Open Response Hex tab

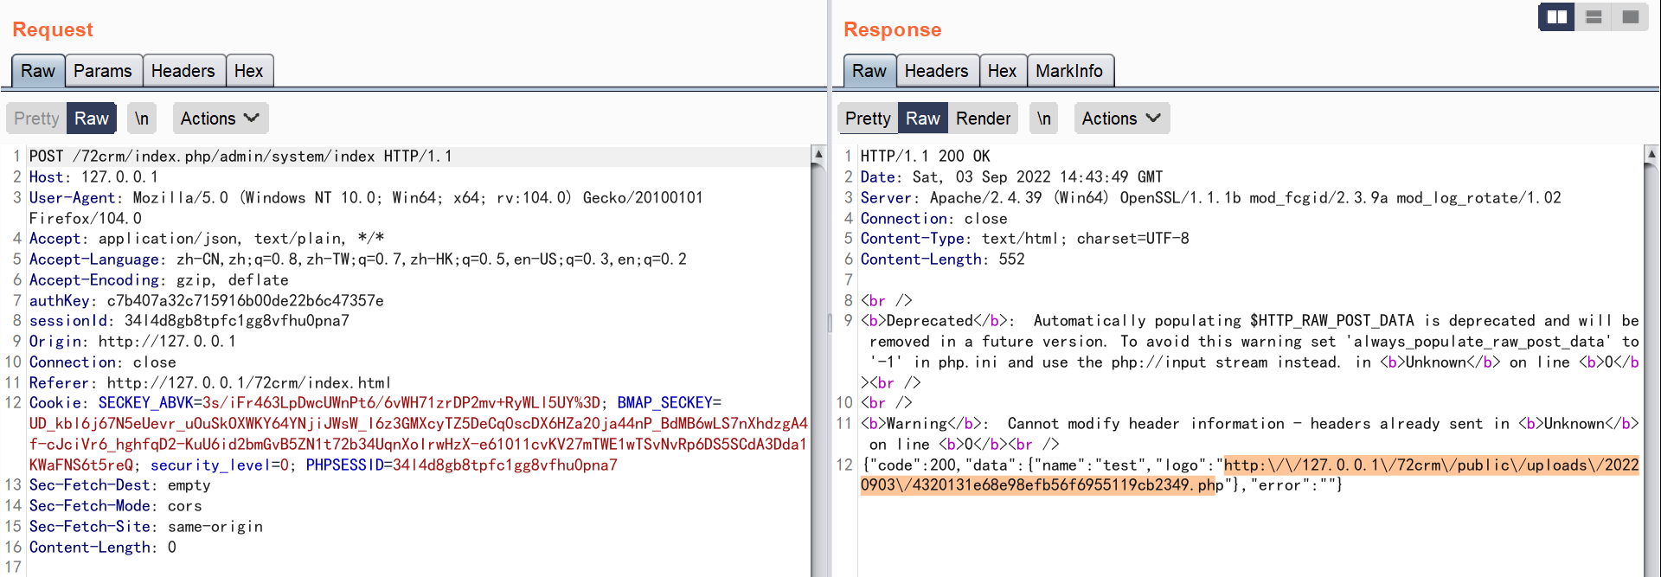coord(1003,71)
